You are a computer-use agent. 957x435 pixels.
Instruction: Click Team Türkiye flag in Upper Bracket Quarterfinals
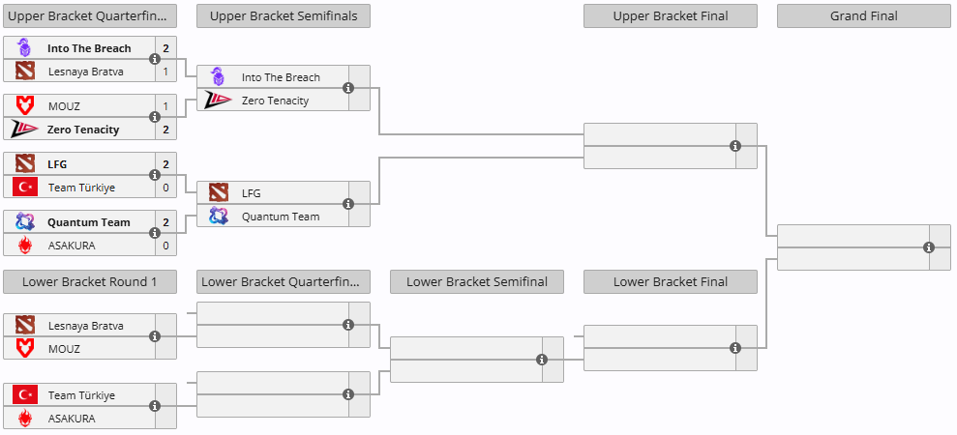(25, 188)
